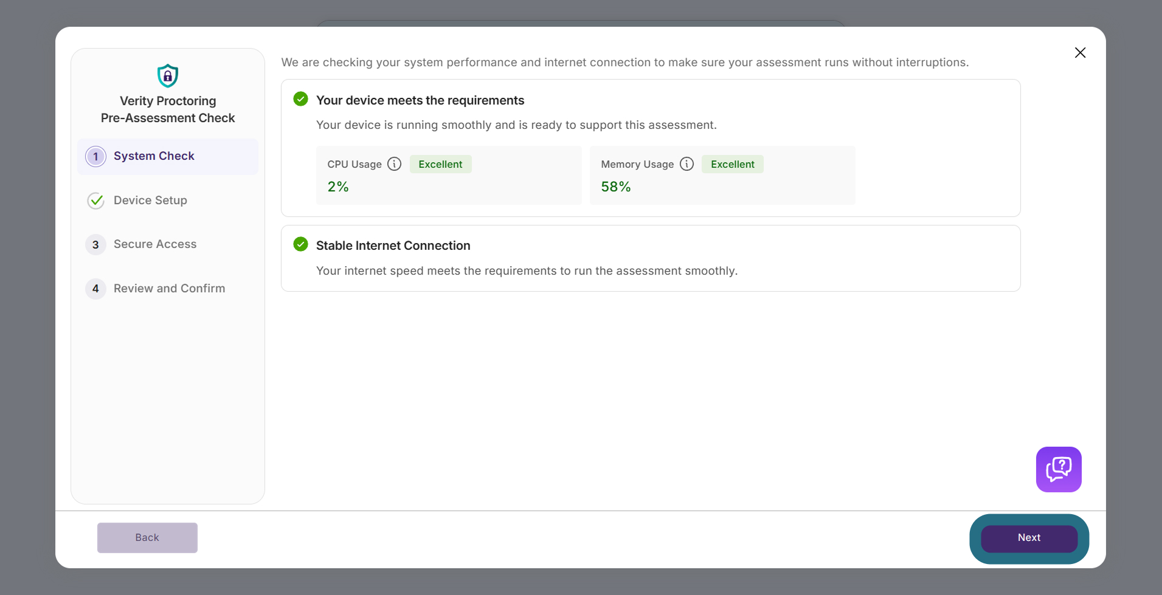
Task: Go back using the Back button
Action: point(147,538)
